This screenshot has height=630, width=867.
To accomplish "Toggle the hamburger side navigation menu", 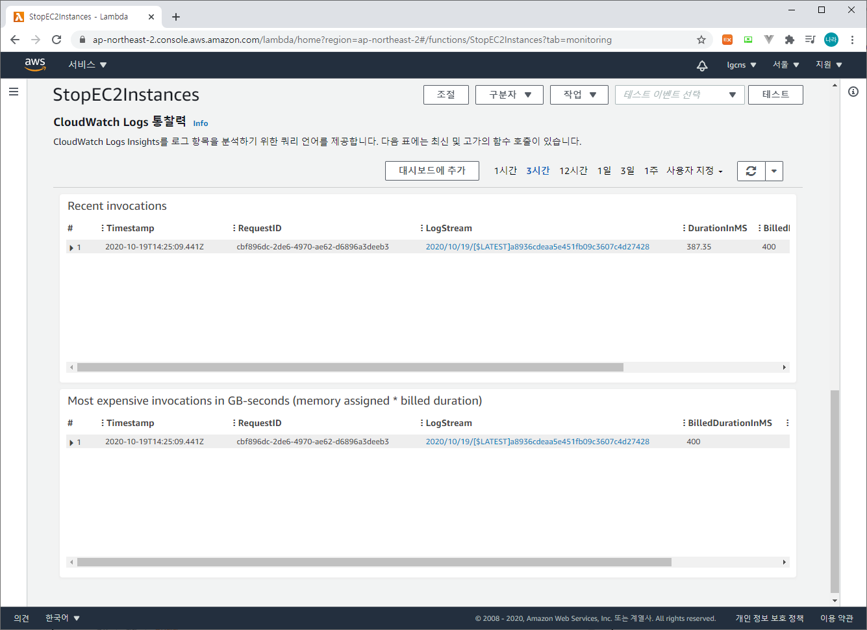I will (14, 92).
